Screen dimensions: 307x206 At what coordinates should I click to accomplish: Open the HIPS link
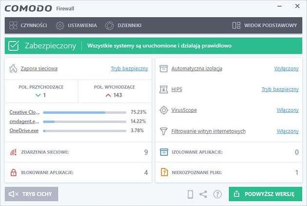176,89
